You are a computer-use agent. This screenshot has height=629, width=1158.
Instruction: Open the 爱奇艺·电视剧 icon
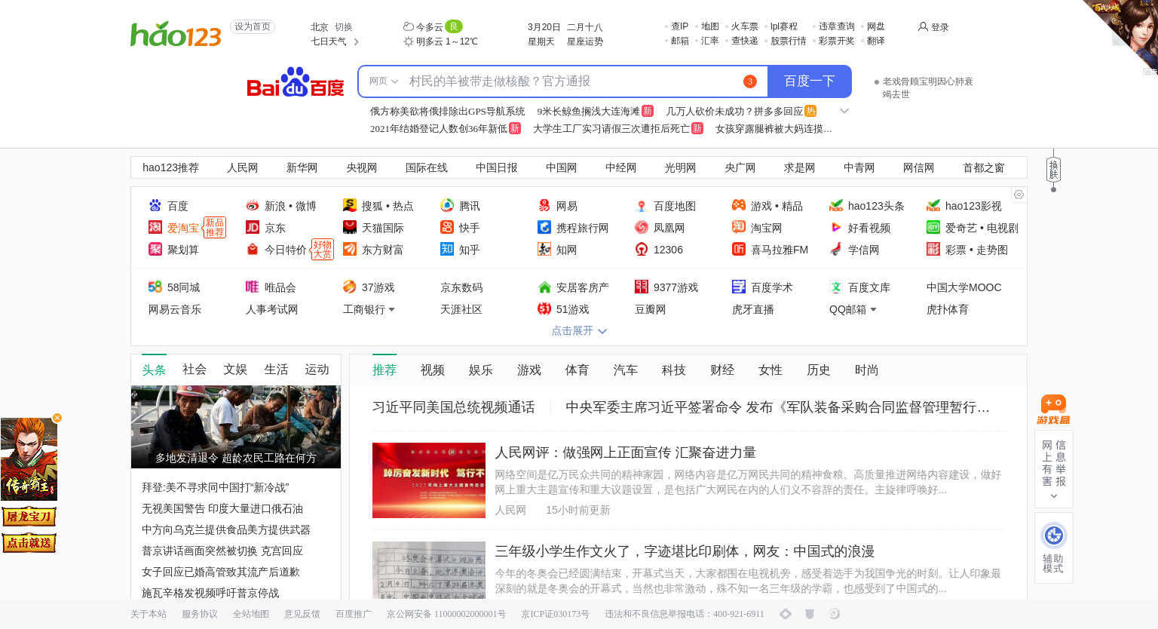933,227
